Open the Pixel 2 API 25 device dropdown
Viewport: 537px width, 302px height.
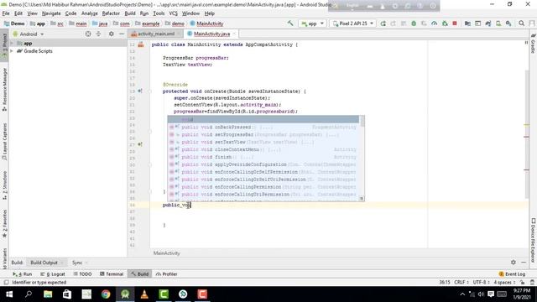(352, 23)
